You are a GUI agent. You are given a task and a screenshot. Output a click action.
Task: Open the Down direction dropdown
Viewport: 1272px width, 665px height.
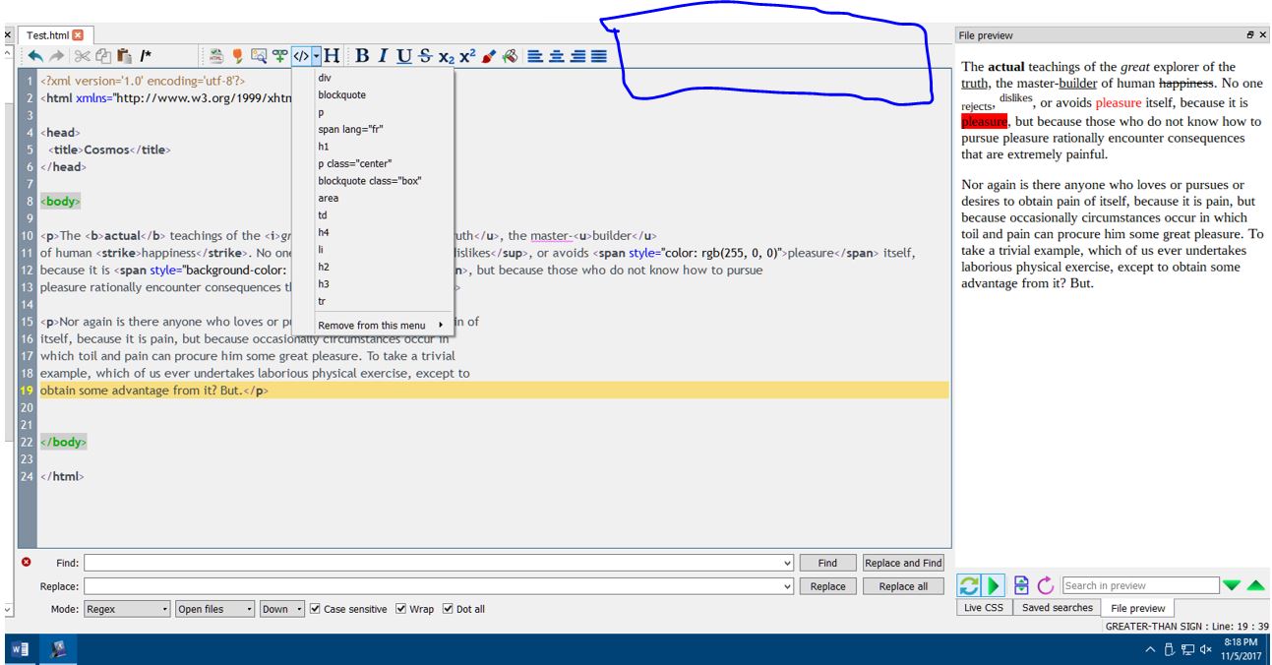click(x=281, y=609)
